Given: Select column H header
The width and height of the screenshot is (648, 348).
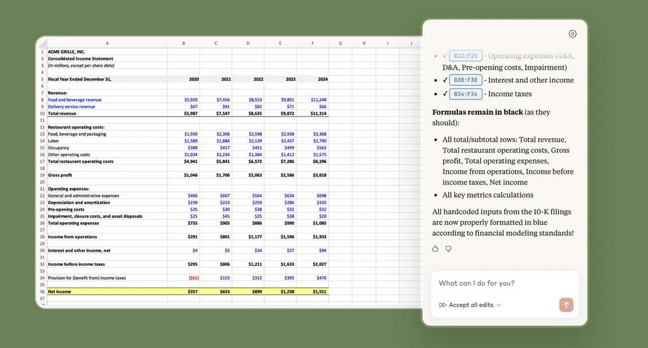Looking at the screenshot, I should 364,43.
